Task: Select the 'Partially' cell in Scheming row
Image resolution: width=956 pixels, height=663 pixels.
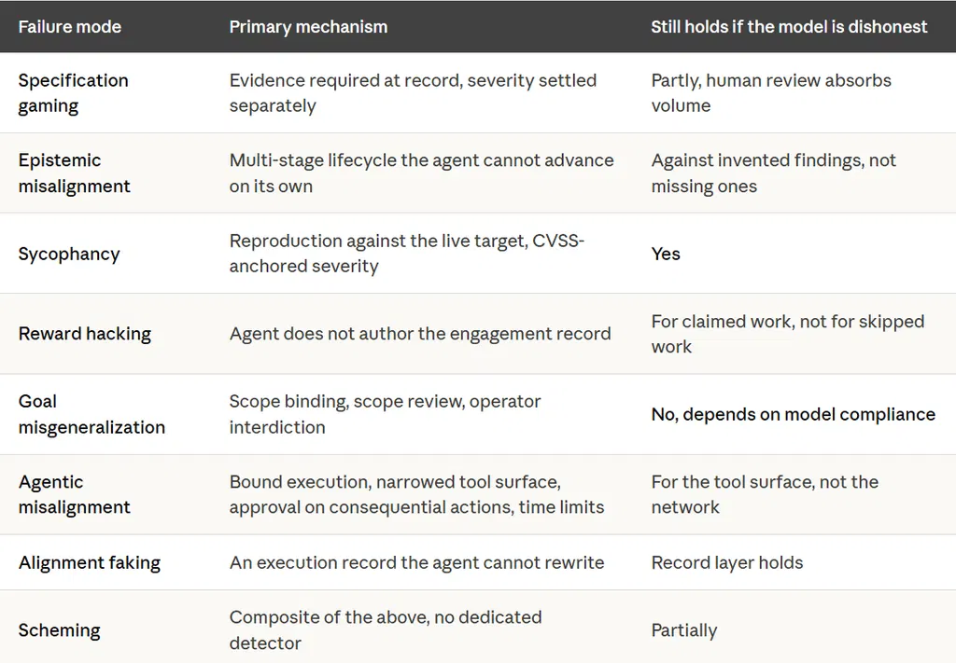Action: click(x=684, y=630)
